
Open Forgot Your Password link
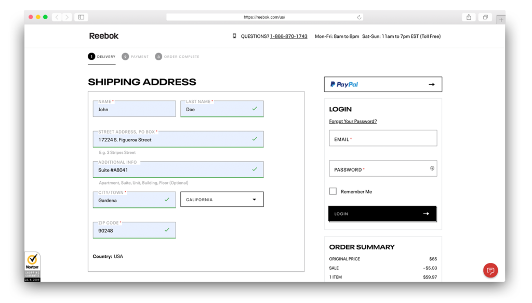click(353, 121)
